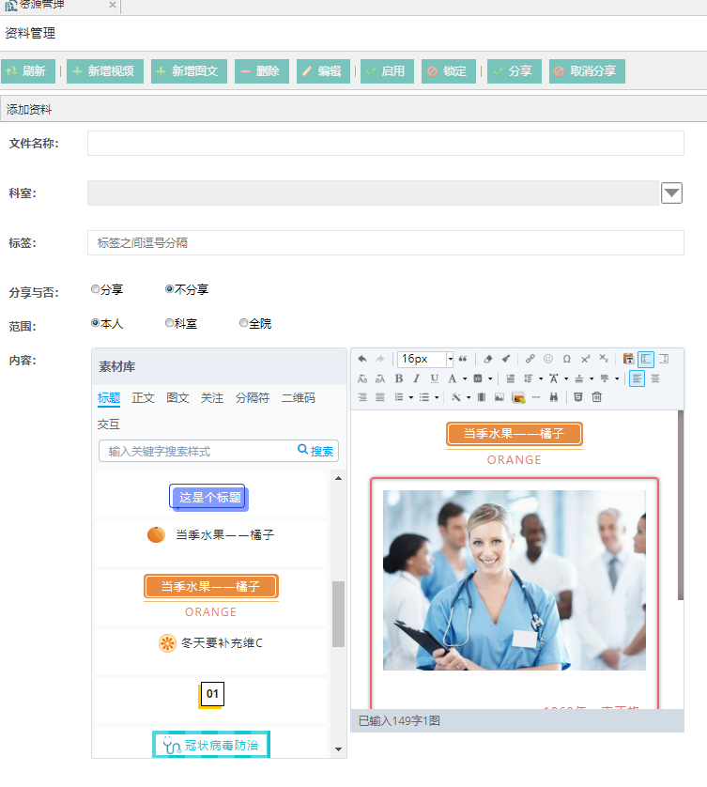Activate the format painter brush

506,359
